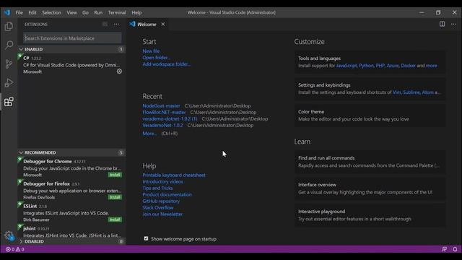Open the C# extension manage gear
This screenshot has height=260, width=462.
(119, 71)
